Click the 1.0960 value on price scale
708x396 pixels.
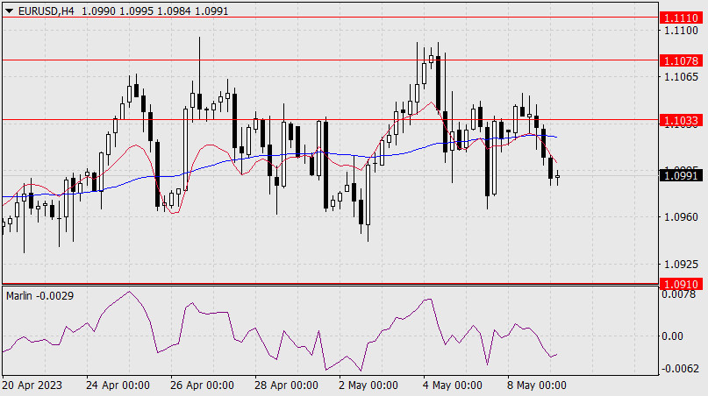point(682,216)
